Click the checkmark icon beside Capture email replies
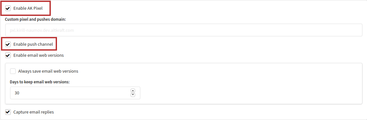The image size is (367, 120). tap(8, 112)
